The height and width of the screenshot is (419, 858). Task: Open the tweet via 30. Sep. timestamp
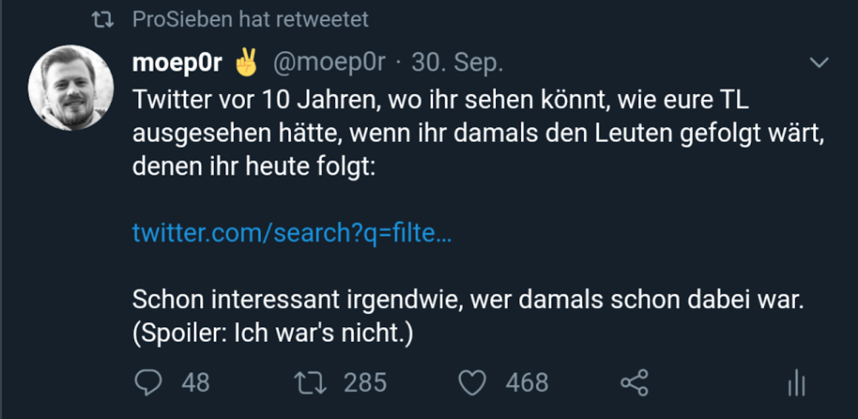457,63
